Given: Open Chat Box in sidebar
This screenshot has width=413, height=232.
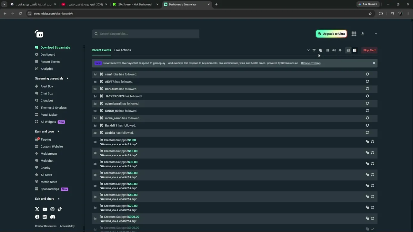Looking at the screenshot, I should point(44,93).
